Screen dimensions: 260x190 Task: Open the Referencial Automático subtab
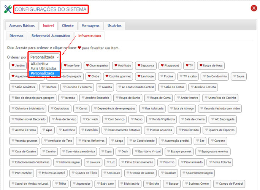pyautogui.click(x=51, y=36)
